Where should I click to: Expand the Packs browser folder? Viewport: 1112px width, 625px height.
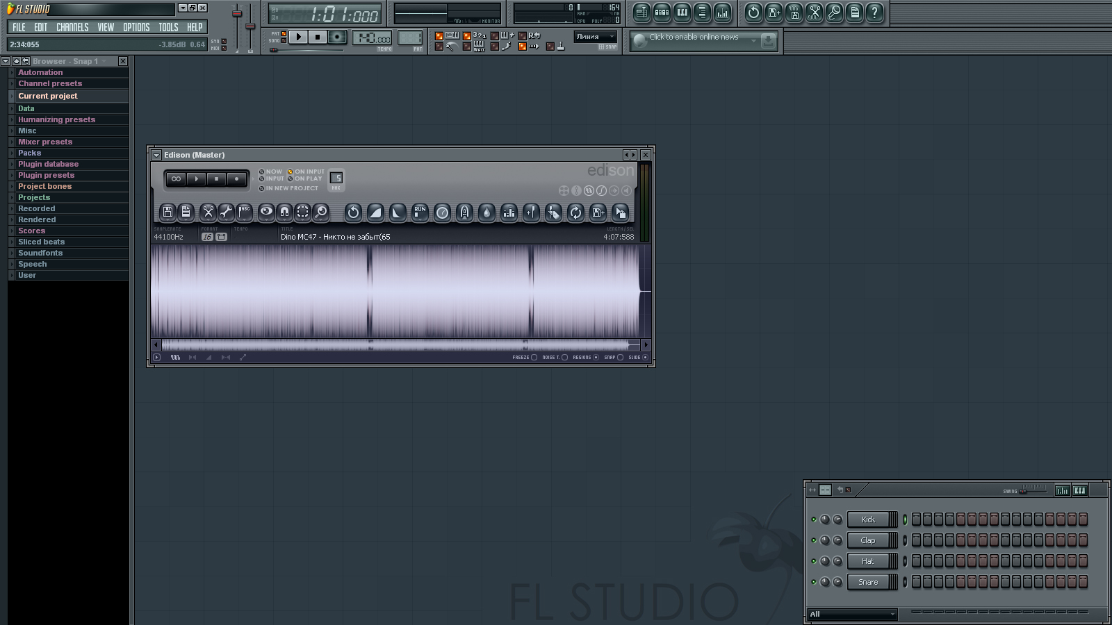(68, 153)
